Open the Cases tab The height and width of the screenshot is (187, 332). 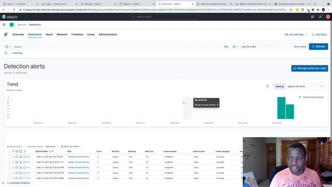point(91,34)
